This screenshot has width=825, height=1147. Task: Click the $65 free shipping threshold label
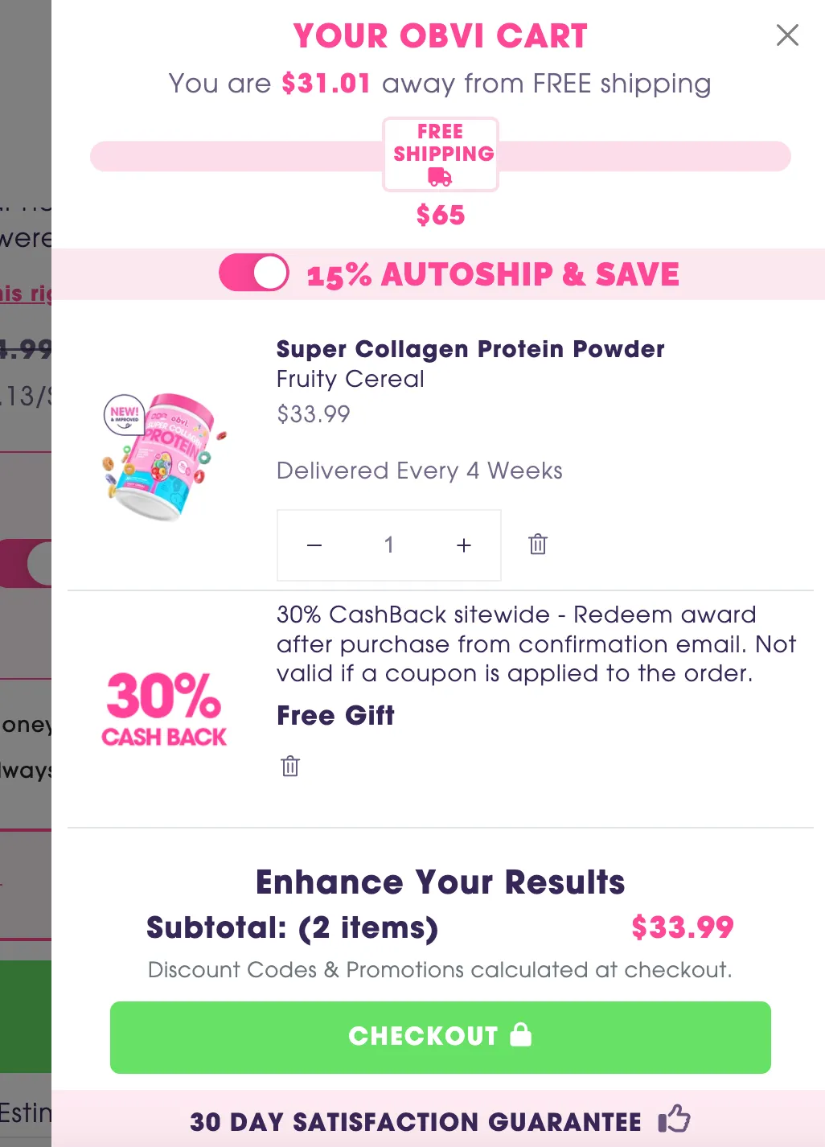(440, 215)
